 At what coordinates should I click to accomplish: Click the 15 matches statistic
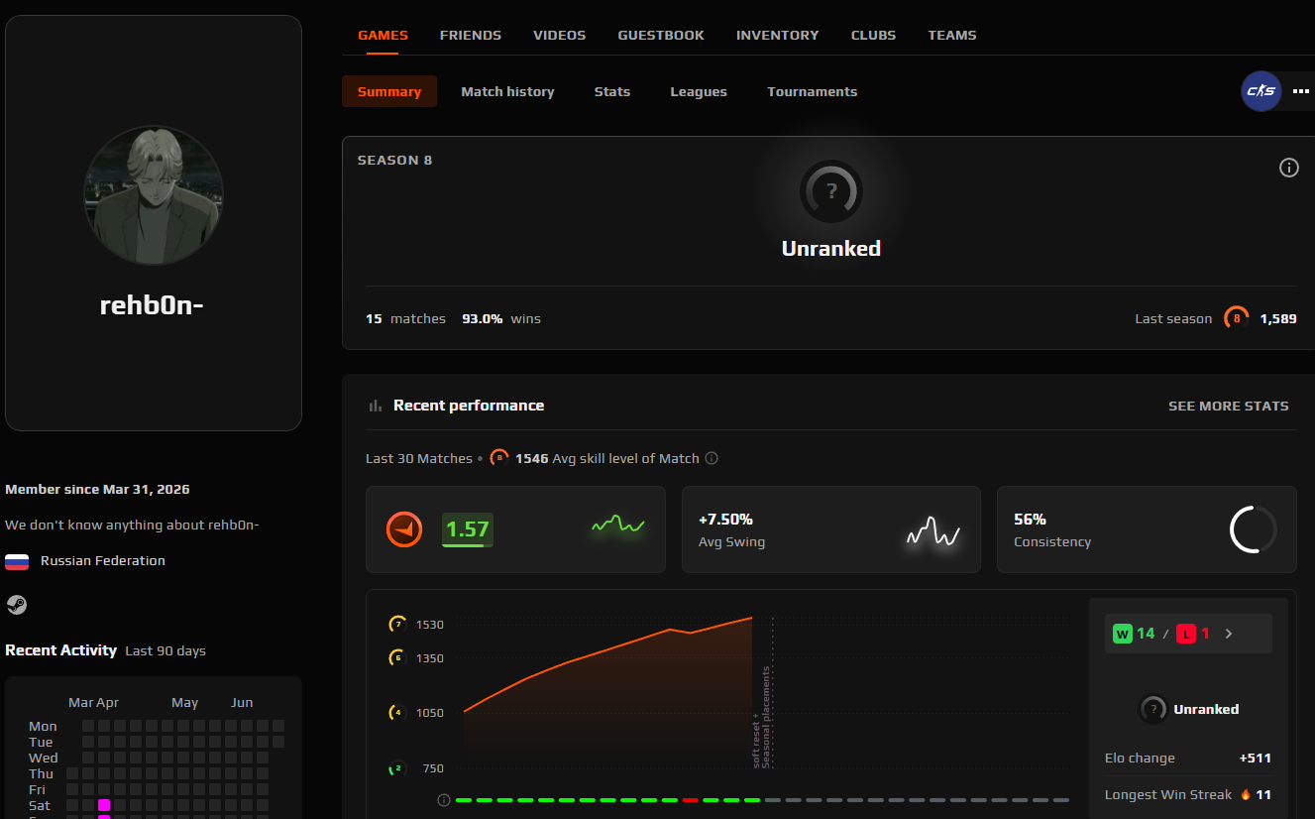(x=405, y=318)
